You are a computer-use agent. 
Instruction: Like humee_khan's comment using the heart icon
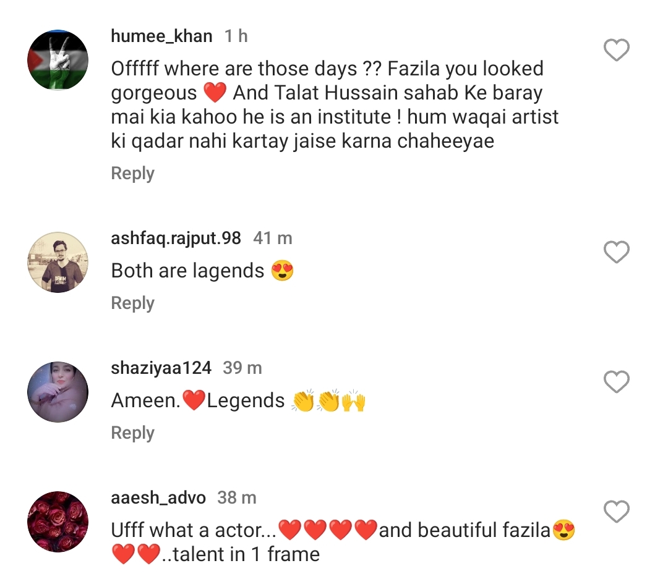(616, 50)
